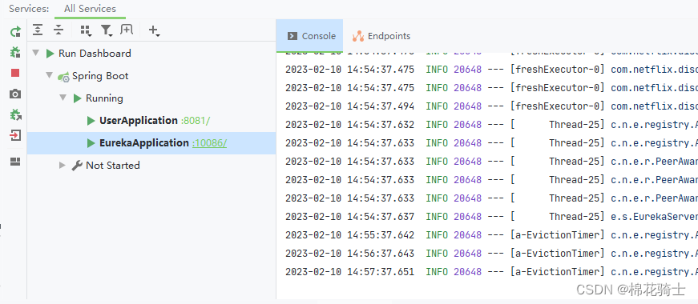Click the Services: panel title
The height and width of the screenshot is (304, 698).
[x=29, y=9]
